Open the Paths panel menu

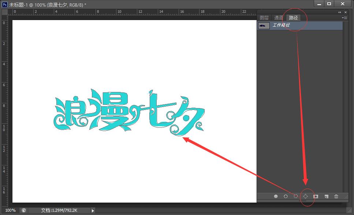344,18
